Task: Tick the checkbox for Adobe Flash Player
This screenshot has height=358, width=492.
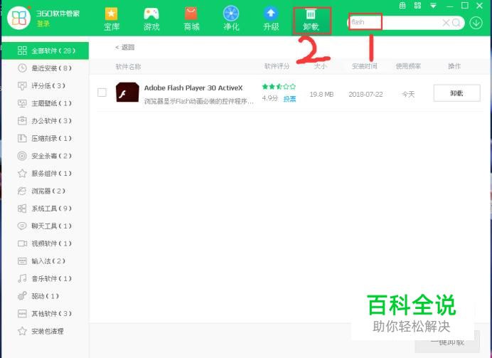Action: coord(102,93)
